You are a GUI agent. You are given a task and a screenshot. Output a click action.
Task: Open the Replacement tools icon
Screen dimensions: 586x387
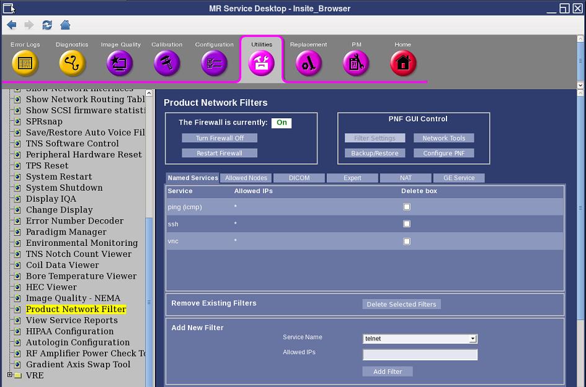pyautogui.click(x=308, y=63)
